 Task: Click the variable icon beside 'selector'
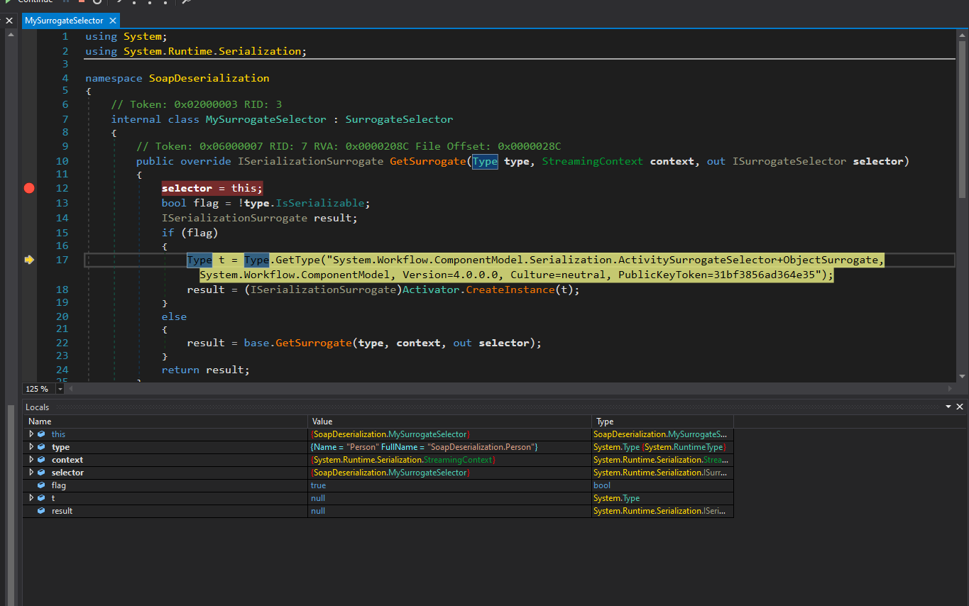point(41,473)
